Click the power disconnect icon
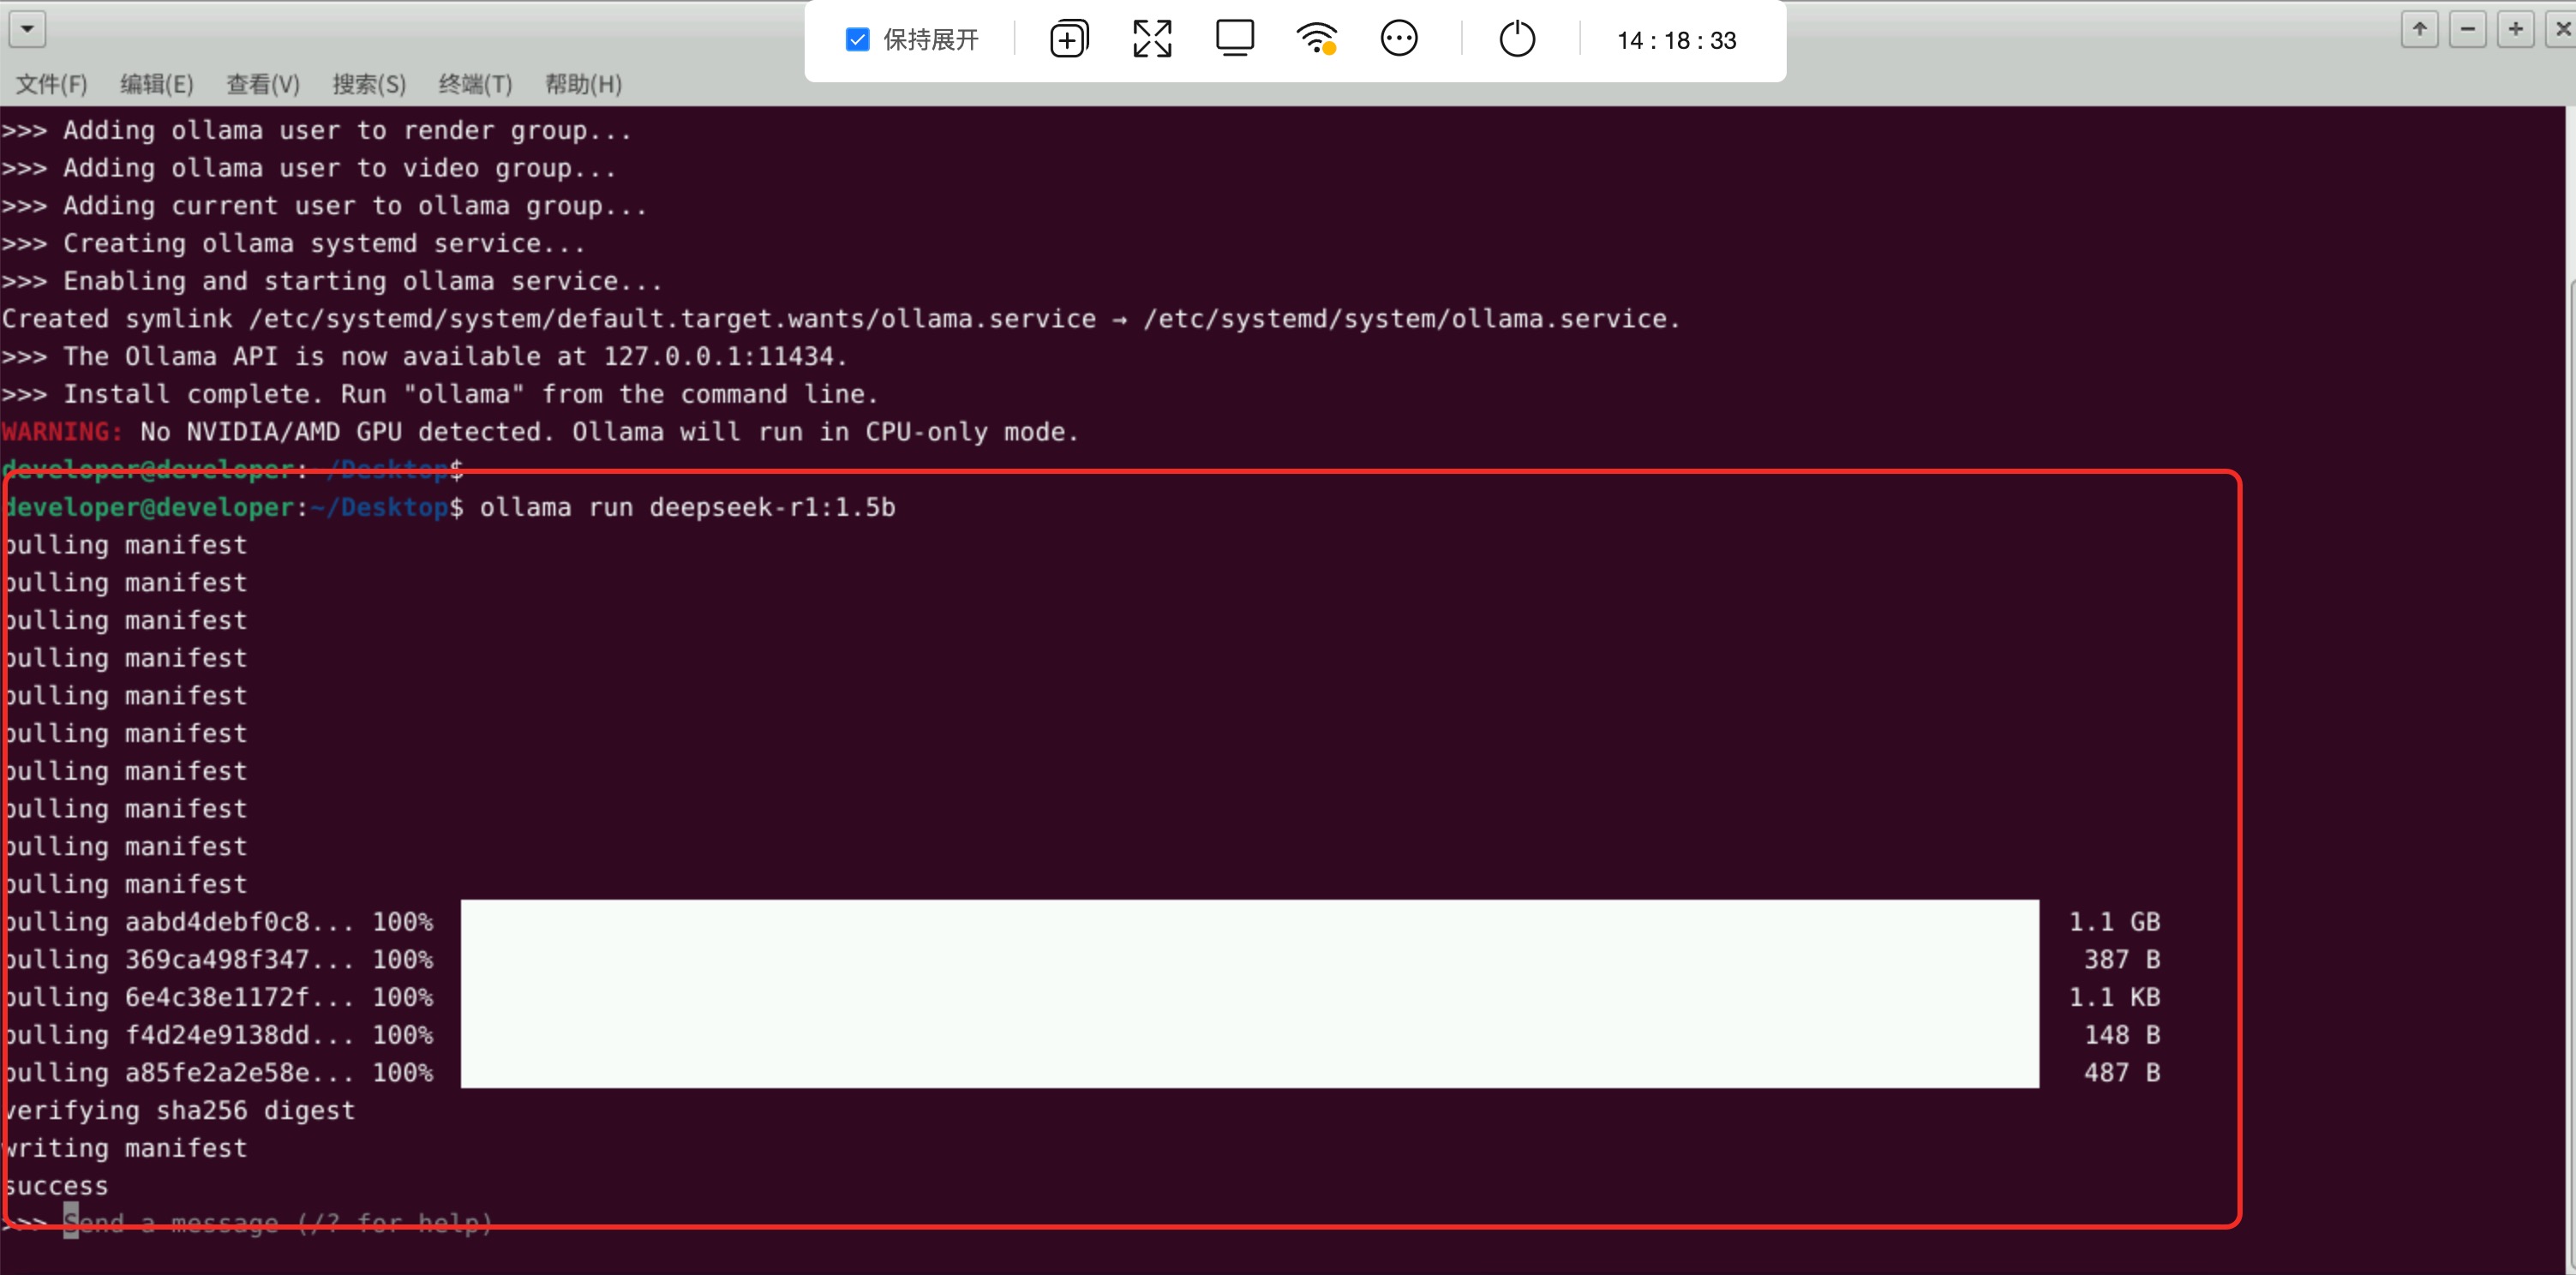 (x=1517, y=39)
